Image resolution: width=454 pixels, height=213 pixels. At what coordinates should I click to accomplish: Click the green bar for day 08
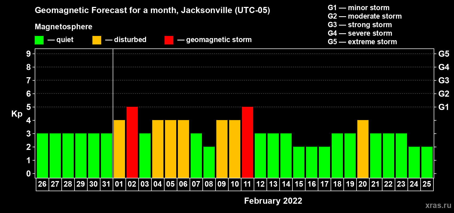pyautogui.click(x=209, y=162)
